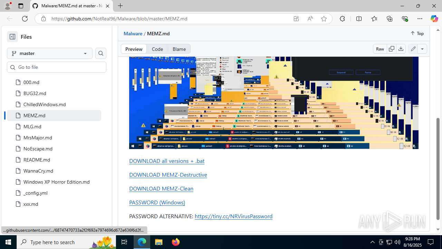442x249 pixels.
Task: Open the master branch dropdown
Action: (50, 53)
